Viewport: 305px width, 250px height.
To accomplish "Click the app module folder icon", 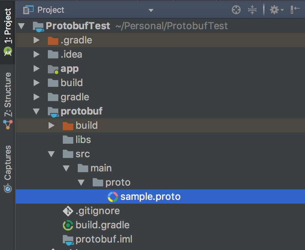I will 53,69.
